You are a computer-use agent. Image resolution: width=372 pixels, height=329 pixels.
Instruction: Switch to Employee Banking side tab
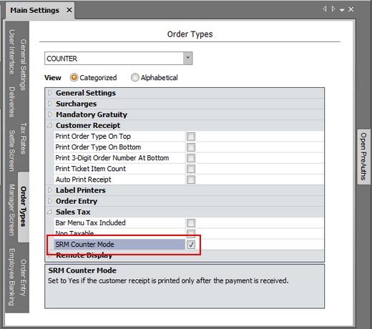[11, 277]
